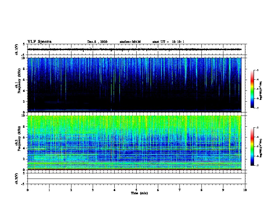Screen dimensions: 276x213
Task: Click the "4" tick on the time axis
Action: coord(115,190)
